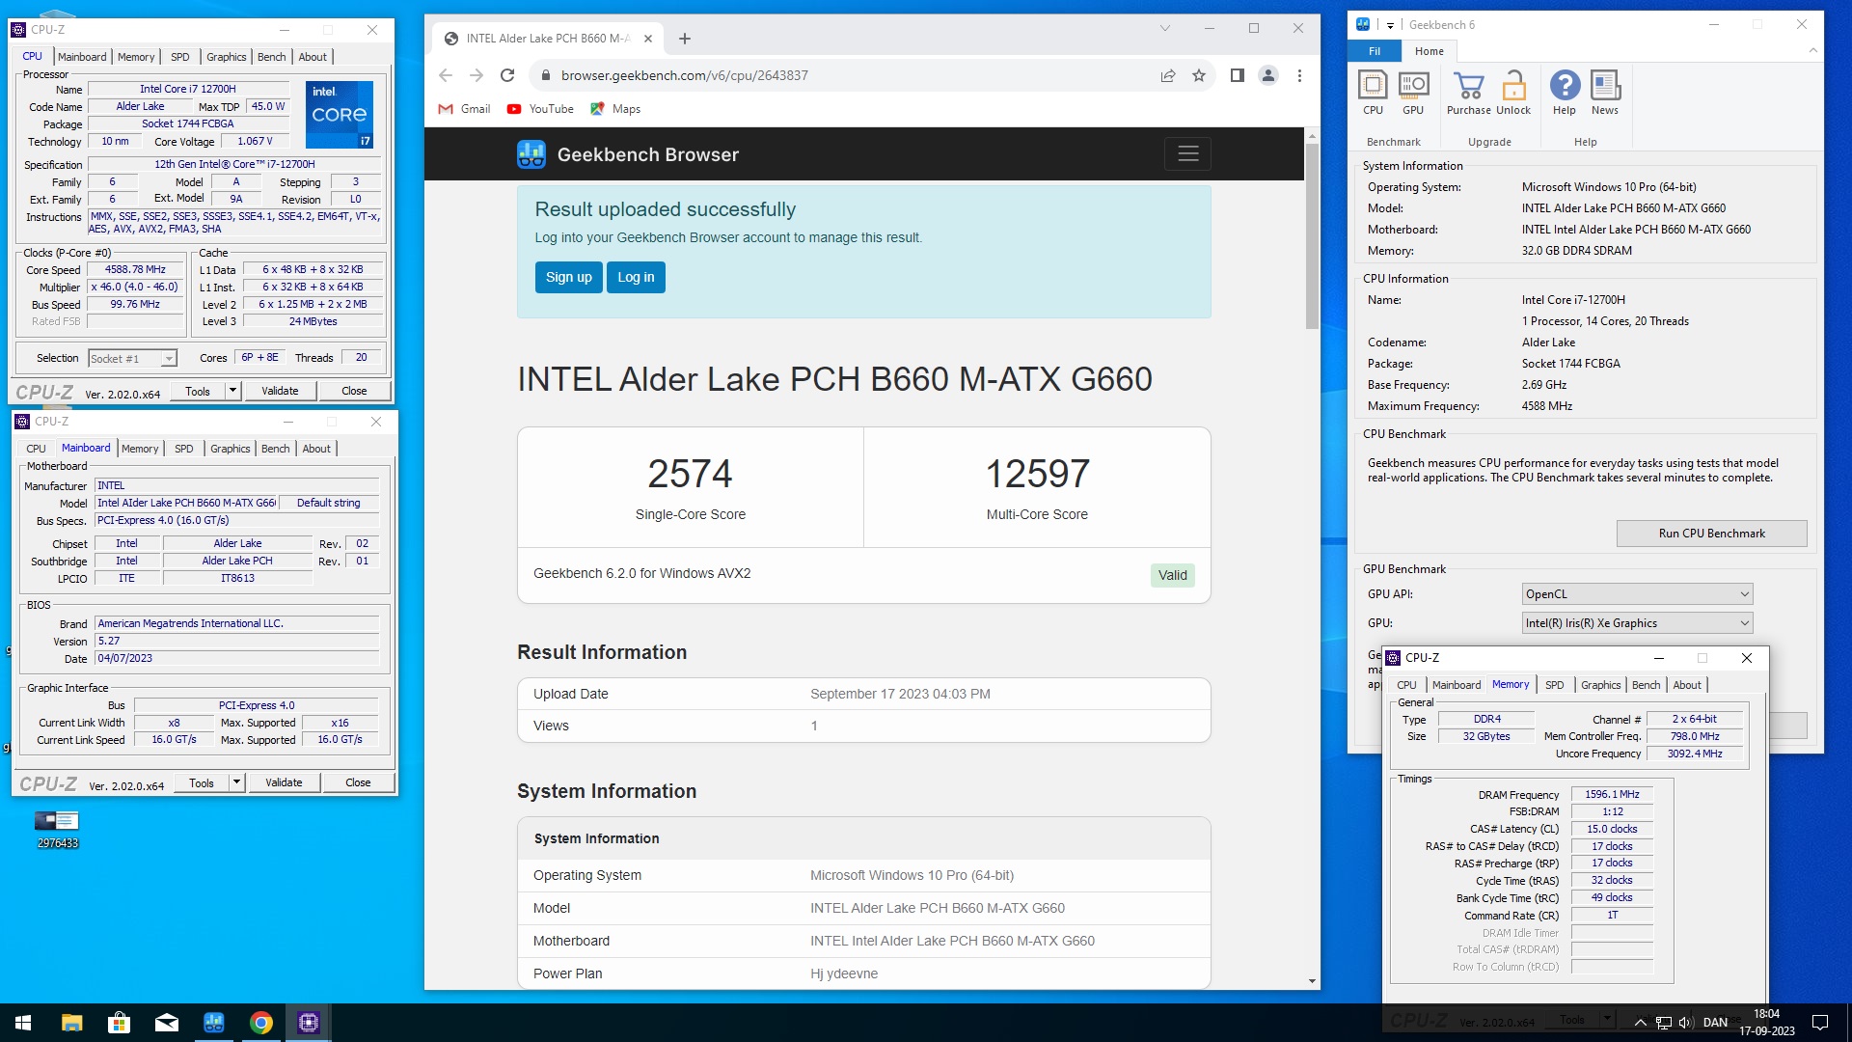Click the Unlock padlock icon in Geekbench

click(1513, 93)
